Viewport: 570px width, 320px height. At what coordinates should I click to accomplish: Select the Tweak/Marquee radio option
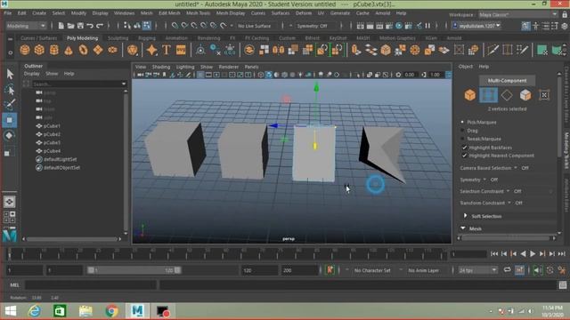point(462,139)
